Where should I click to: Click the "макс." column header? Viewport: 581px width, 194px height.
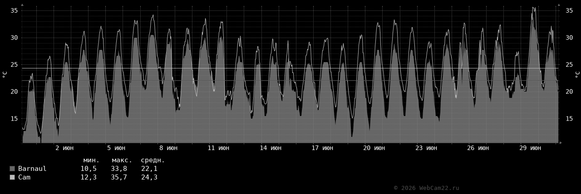[122, 160]
